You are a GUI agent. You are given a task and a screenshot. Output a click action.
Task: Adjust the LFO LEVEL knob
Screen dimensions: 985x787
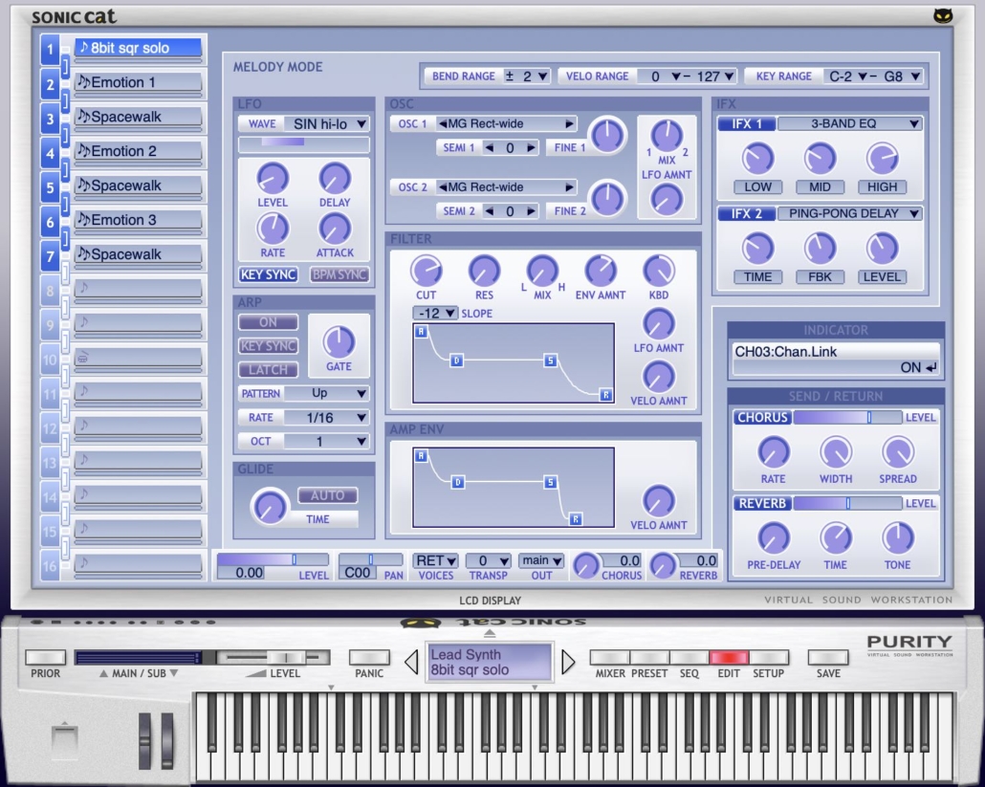(x=272, y=177)
